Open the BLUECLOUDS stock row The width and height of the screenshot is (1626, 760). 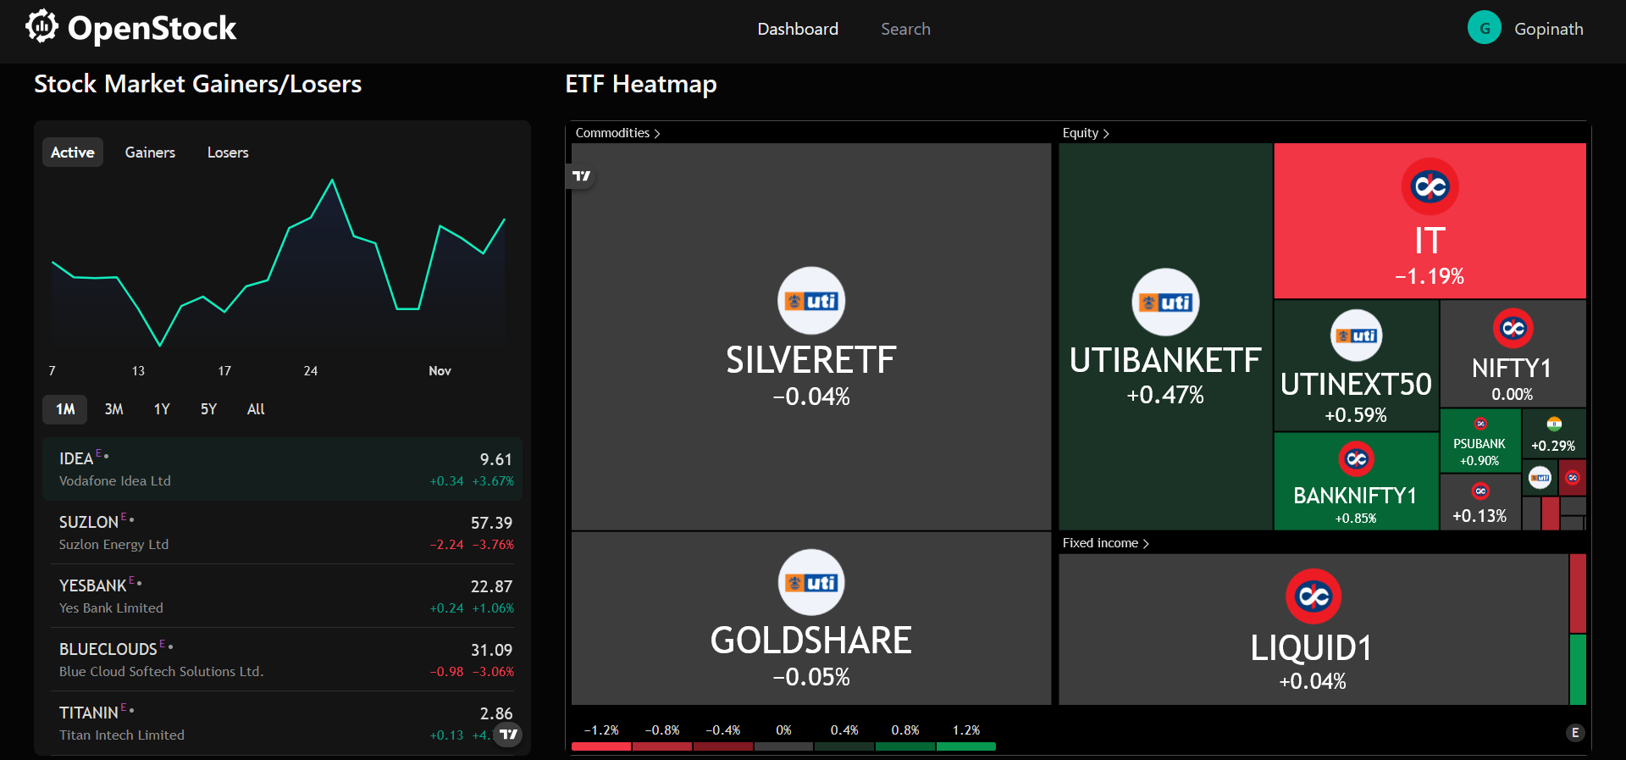[x=282, y=659]
